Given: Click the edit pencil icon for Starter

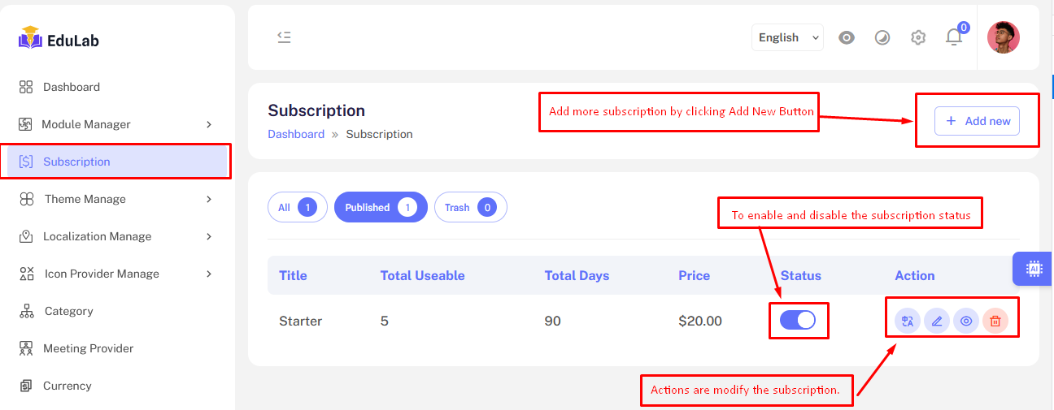Looking at the screenshot, I should point(937,321).
